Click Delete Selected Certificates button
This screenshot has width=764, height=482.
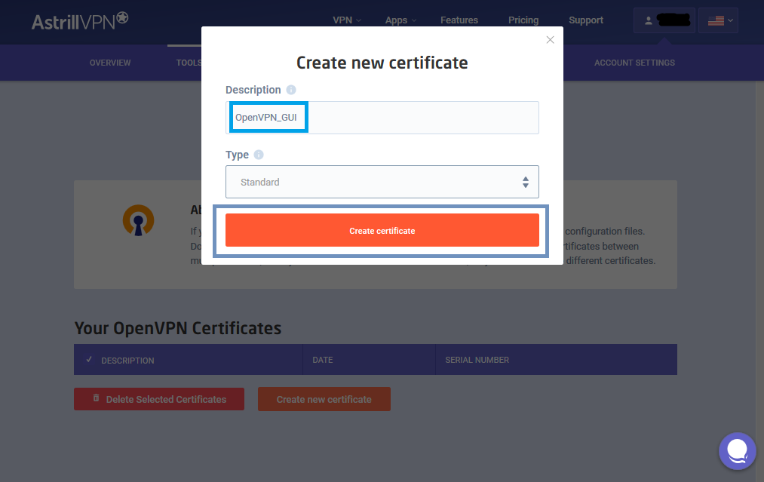click(x=159, y=399)
